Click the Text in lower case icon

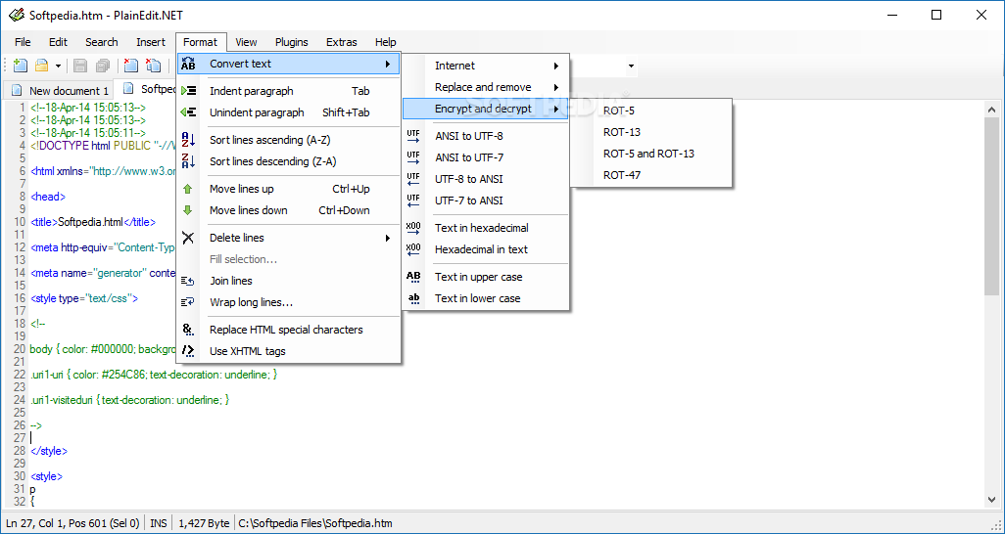tap(413, 298)
